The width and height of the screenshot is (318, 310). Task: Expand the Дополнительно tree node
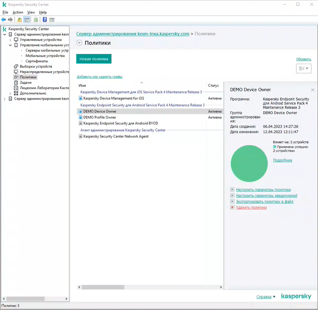10,93
